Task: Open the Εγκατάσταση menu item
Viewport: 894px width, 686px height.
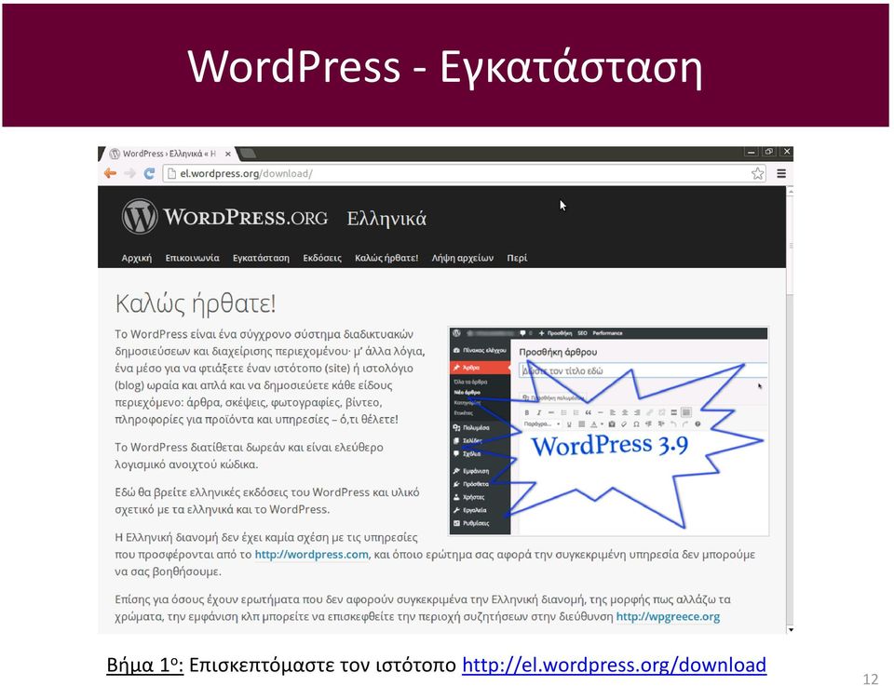Action: [x=261, y=258]
